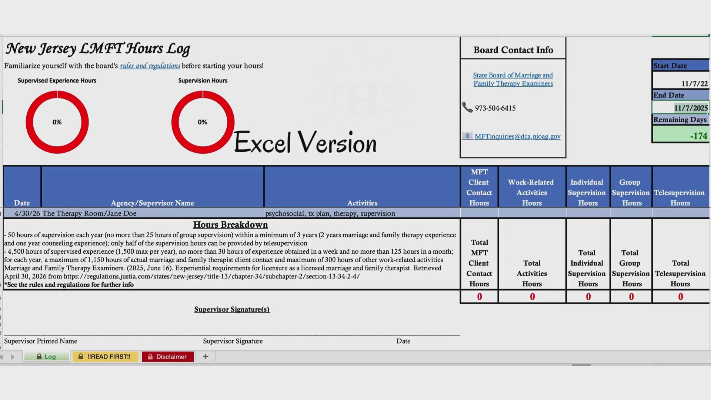Click the phone icon beside 973-504-6415
This screenshot has height=400, width=711.
click(x=467, y=107)
